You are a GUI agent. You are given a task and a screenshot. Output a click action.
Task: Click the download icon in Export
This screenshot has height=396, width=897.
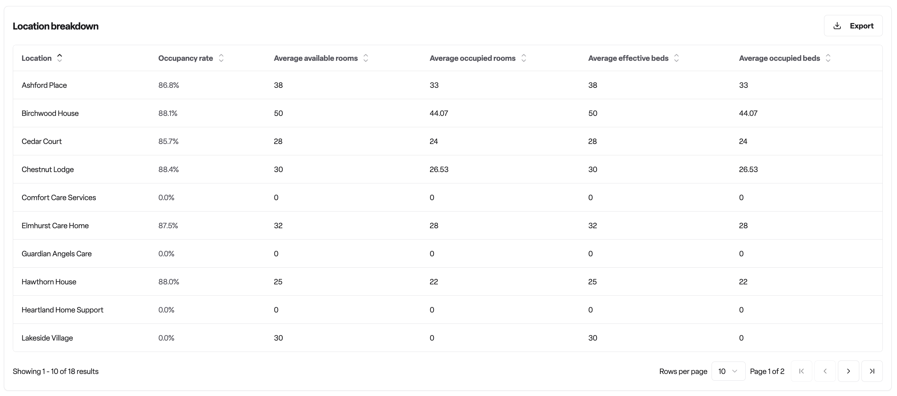pos(837,26)
